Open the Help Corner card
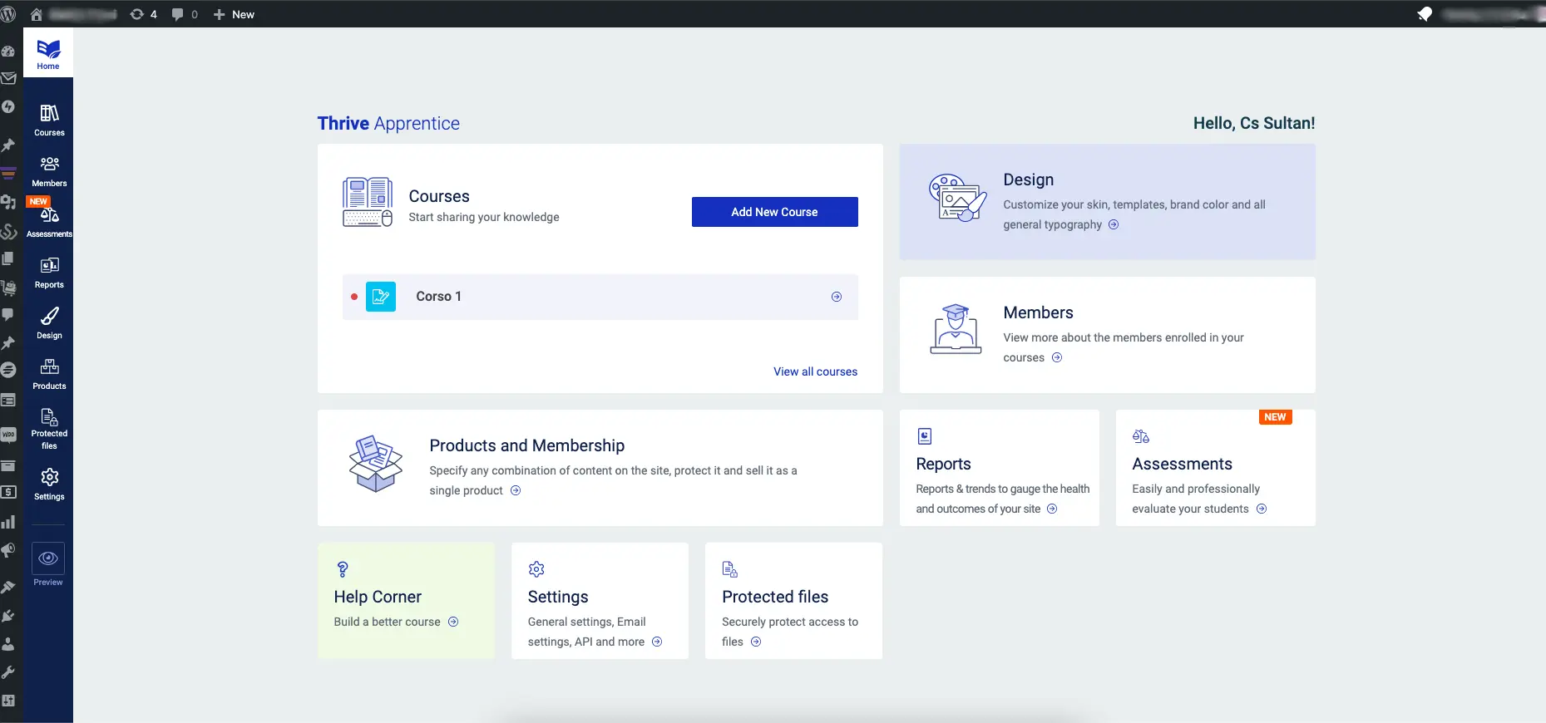This screenshot has width=1546, height=723. tap(406, 601)
